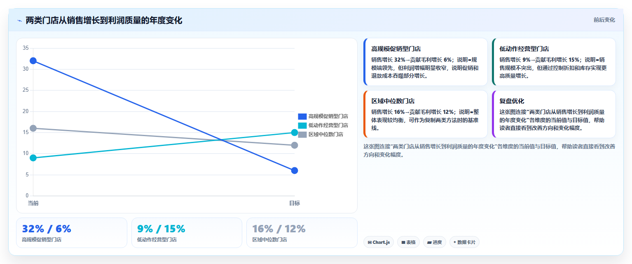Open the 9% / 15% stat card
632x264 pixels.
(x=187, y=233)
